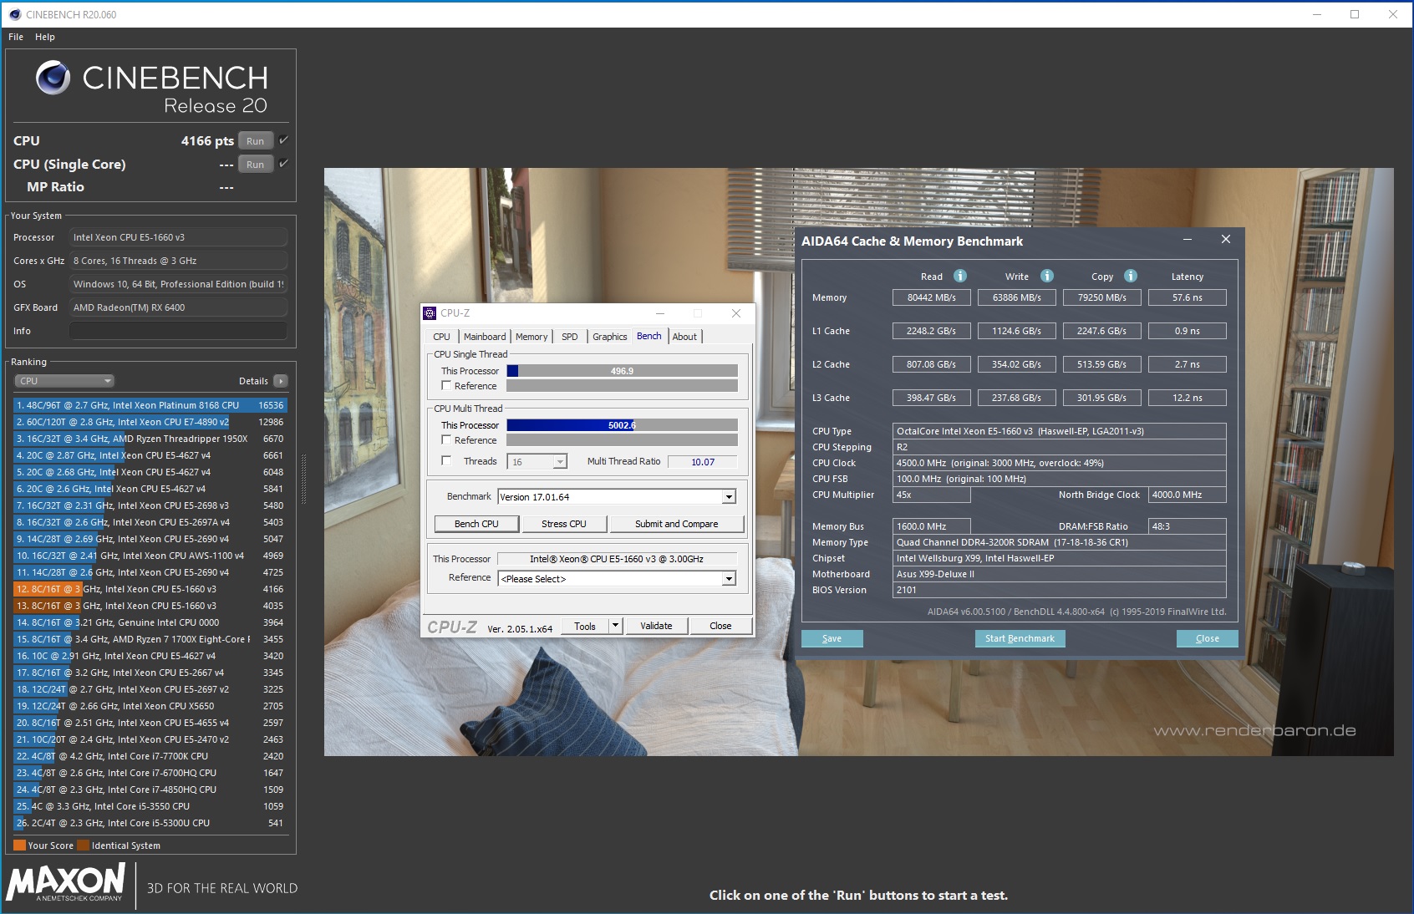Maximize the Cinebench main window
Screen dimensions: 1414x914
click(x=1355, y=14)
